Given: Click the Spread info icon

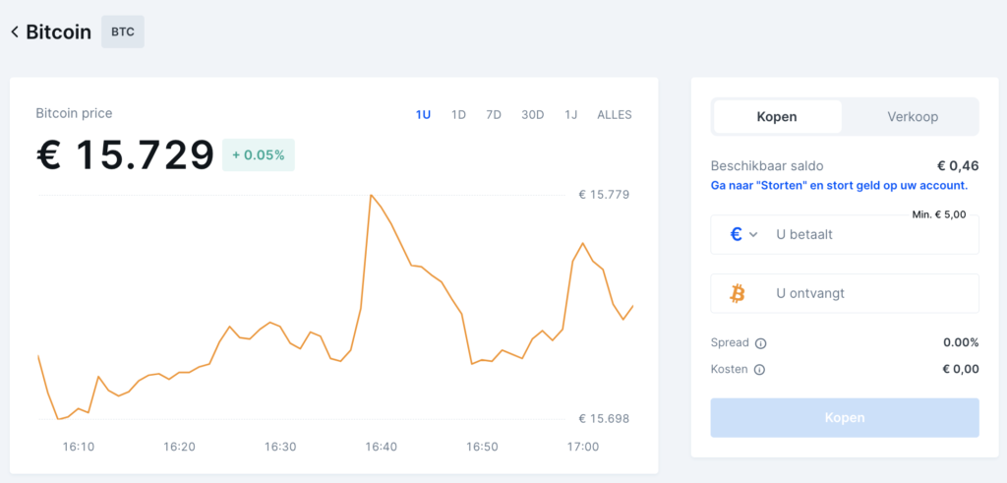Looking at the screenshot, I should click(760, 343).
